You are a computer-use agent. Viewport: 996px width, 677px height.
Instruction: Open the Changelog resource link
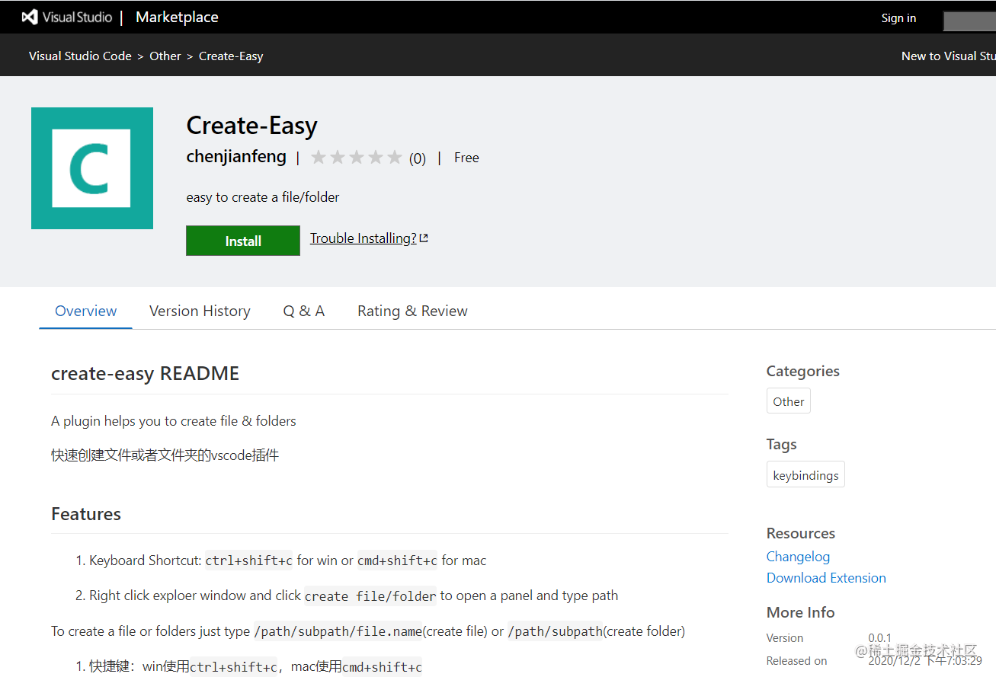(798, 557)
